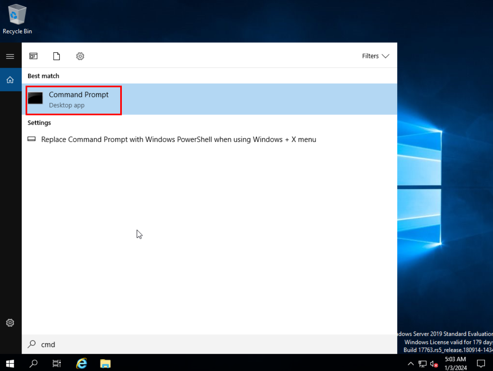Click the Windows Start button
Screen dimensions: 493x371
(10, 362)
